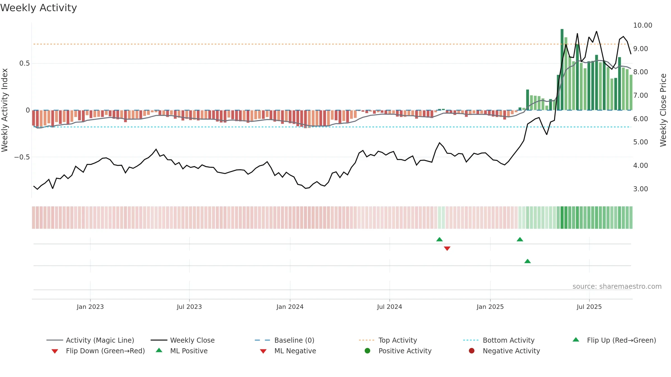Click the Jul 2024 x-axis label

(389, 307)
